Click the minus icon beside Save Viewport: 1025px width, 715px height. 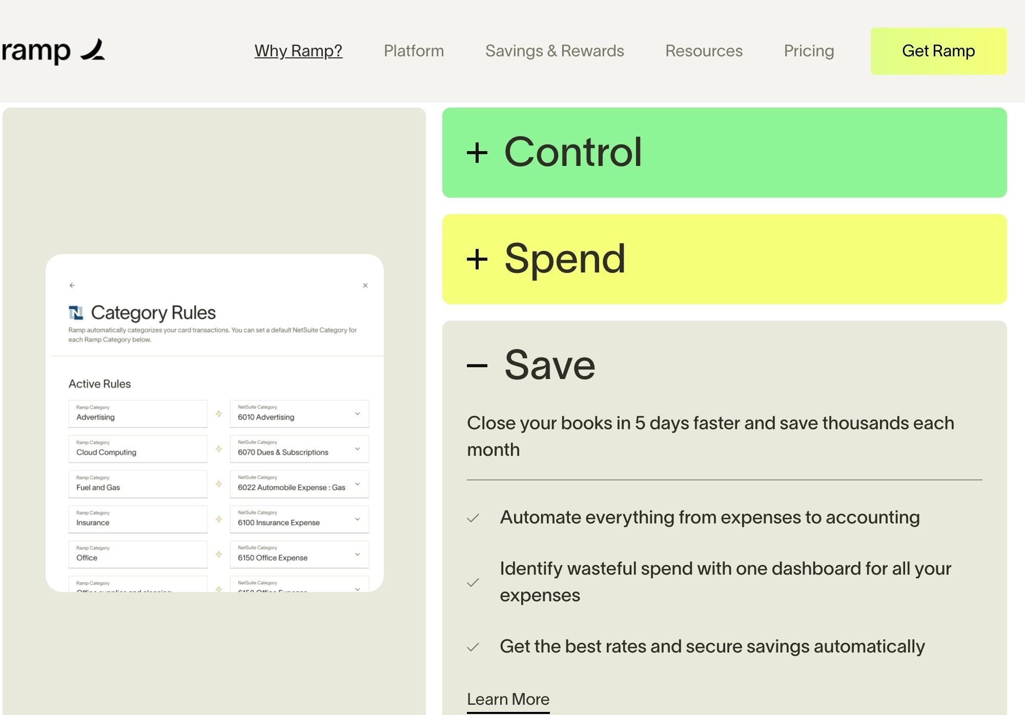[x=477, y=366]
